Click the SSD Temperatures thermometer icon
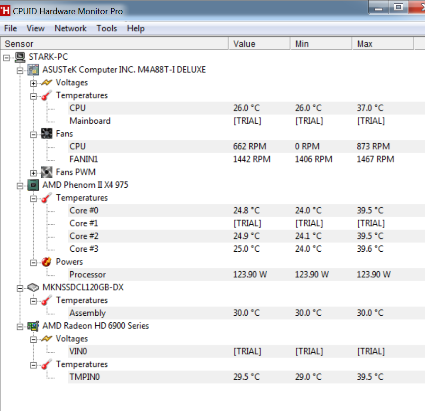The image size is (425, 411). click(46, 301)
